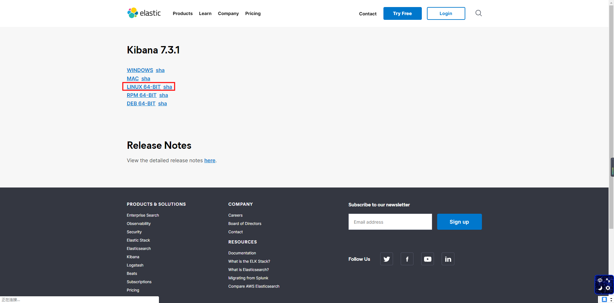Open sha link next to DEB 64-BIT
The image size is (614, 303).
pyautogui.click(x=162, y=103)
